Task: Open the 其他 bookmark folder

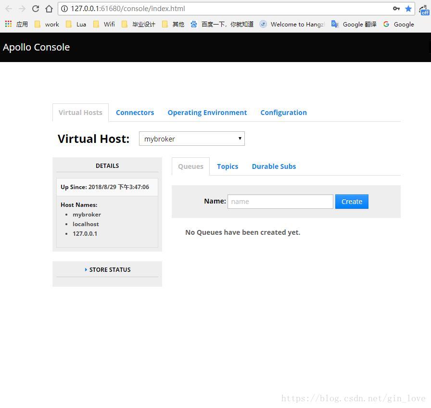Action: point(173,24)
